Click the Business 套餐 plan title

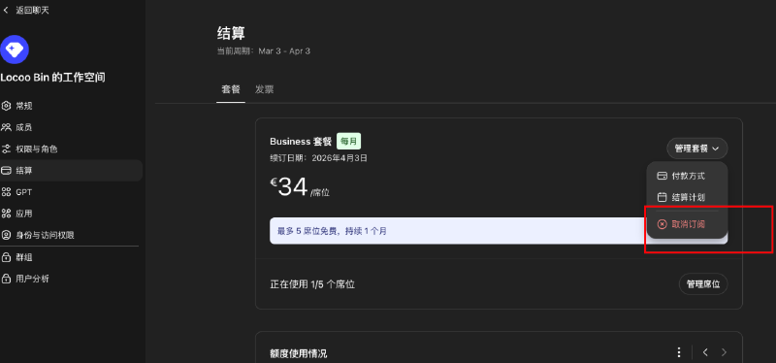[x=301, y=142]
